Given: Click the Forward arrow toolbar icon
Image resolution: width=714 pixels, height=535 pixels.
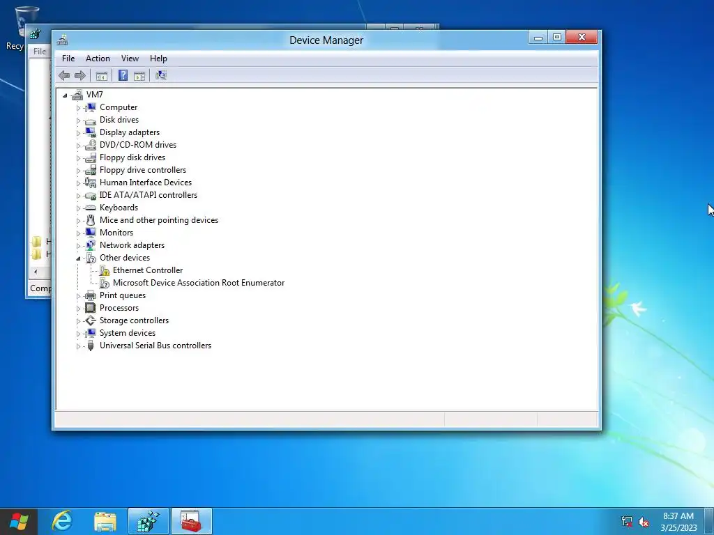Looking at the screenshot, I should [80, 75].
